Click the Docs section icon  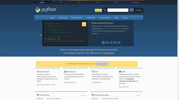click(93, 71)
